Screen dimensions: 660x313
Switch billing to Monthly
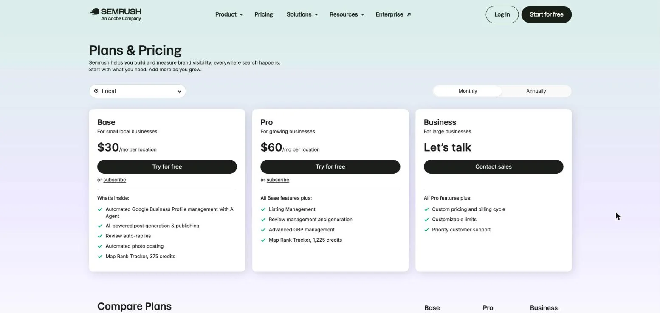468,91
